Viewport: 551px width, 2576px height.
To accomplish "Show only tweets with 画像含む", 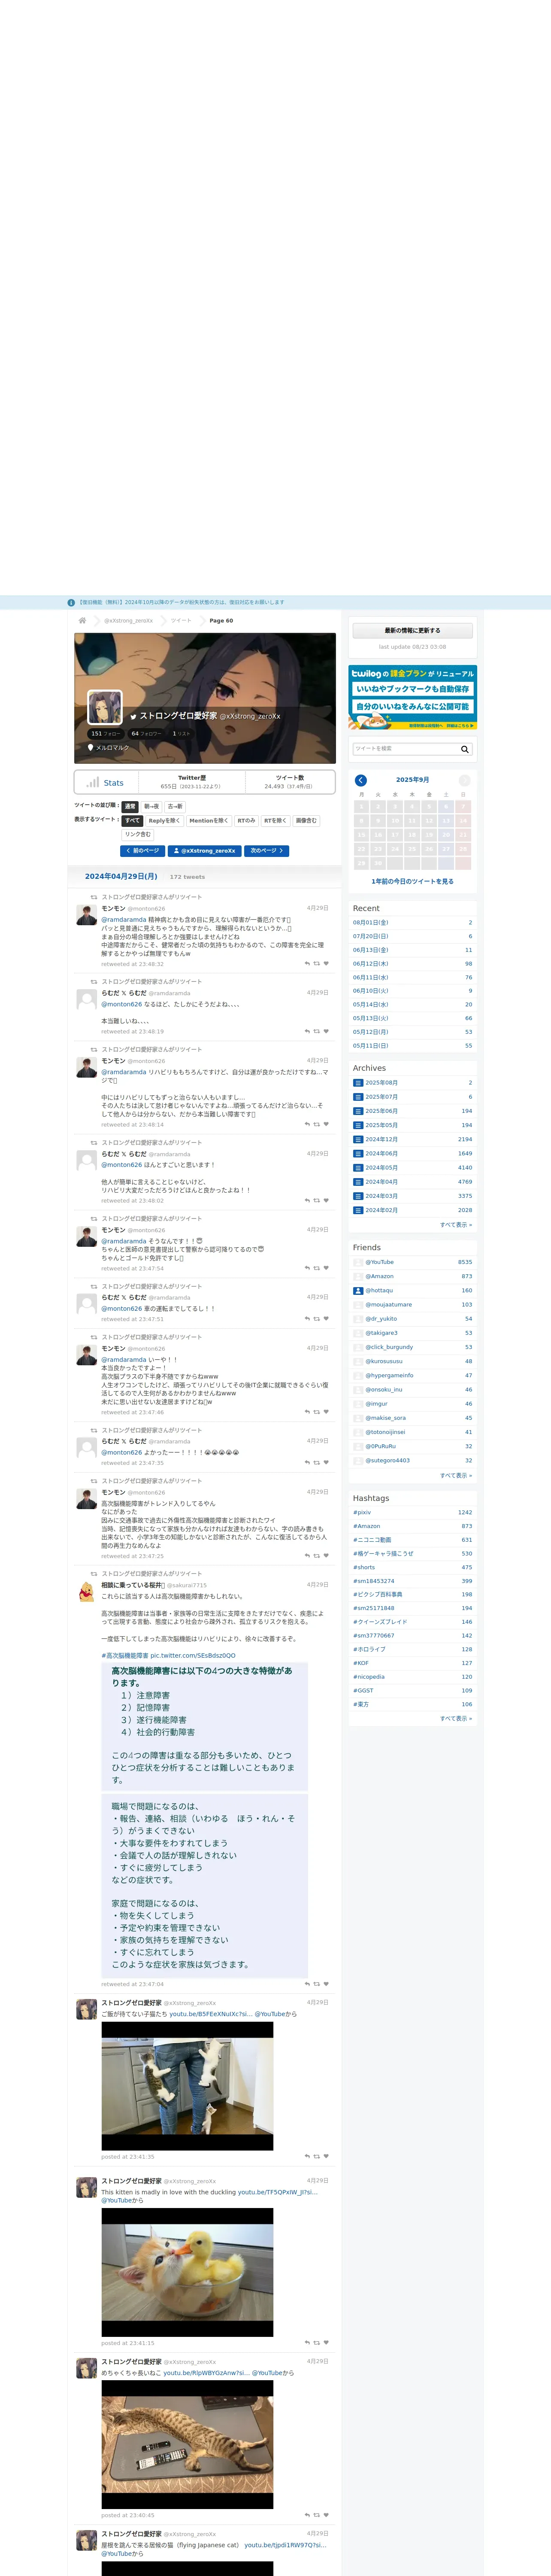I will tap(306, 820).
